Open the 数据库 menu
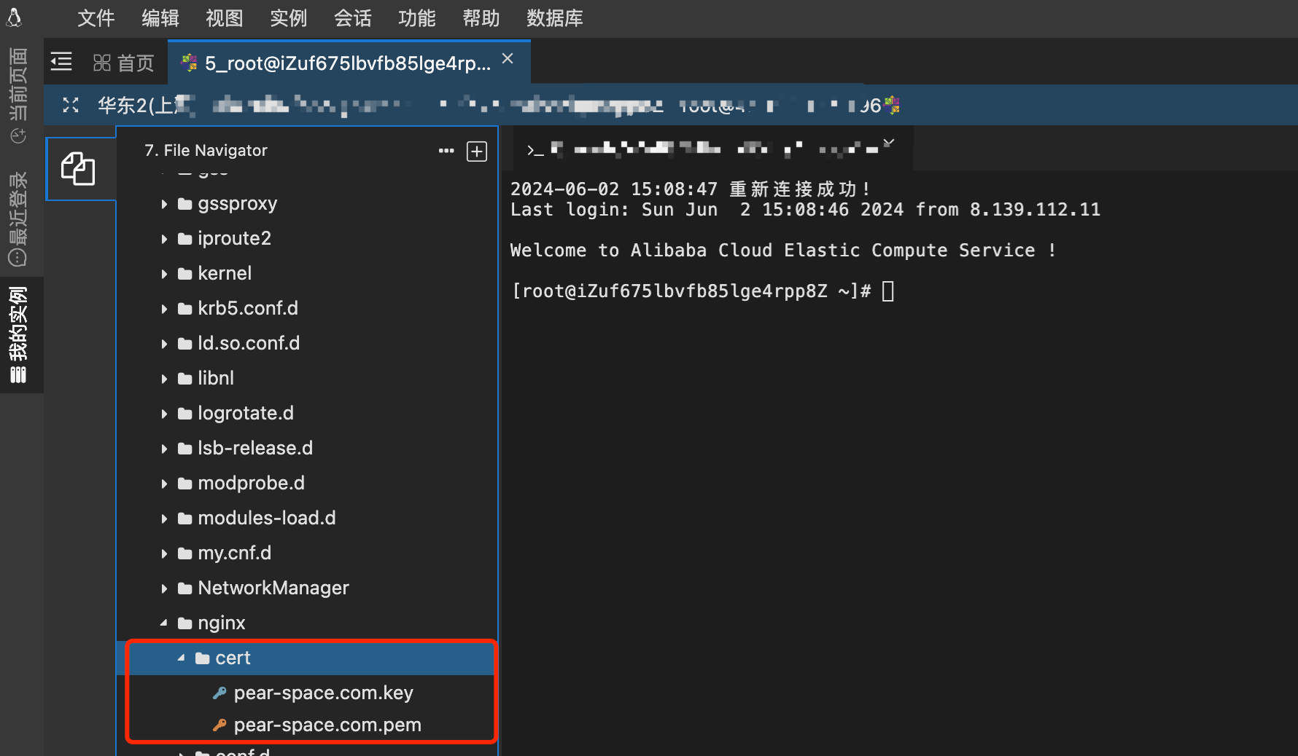 tap(555, 18)
